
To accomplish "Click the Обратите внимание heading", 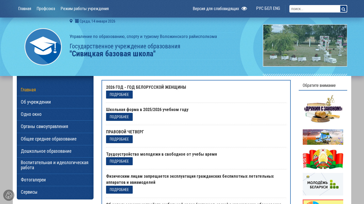I will 319,85.
